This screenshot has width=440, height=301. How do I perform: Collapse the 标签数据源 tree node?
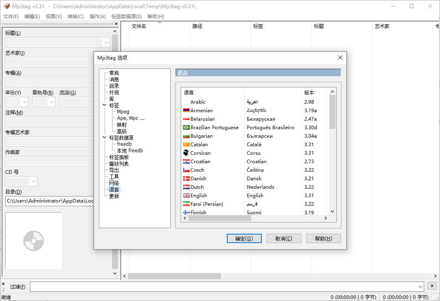104,137
